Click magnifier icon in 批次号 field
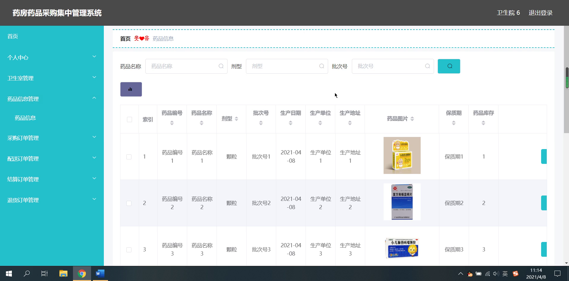This screenshot has width=569, height=281. 427,66
